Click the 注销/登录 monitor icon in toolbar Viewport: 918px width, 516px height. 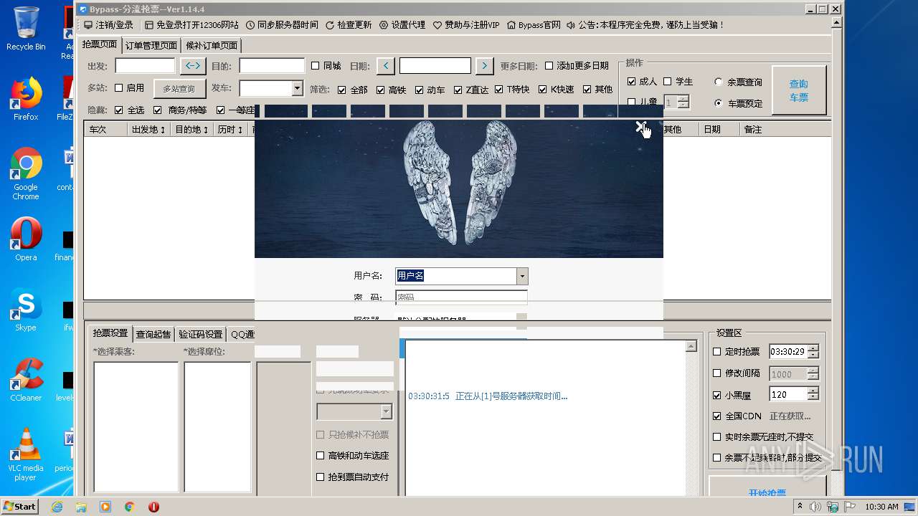point(88,25)
